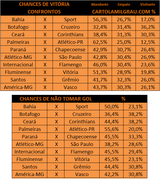
Task: Click the CARTOLAMILGRAU.COM % text
Action: (124, 12)
